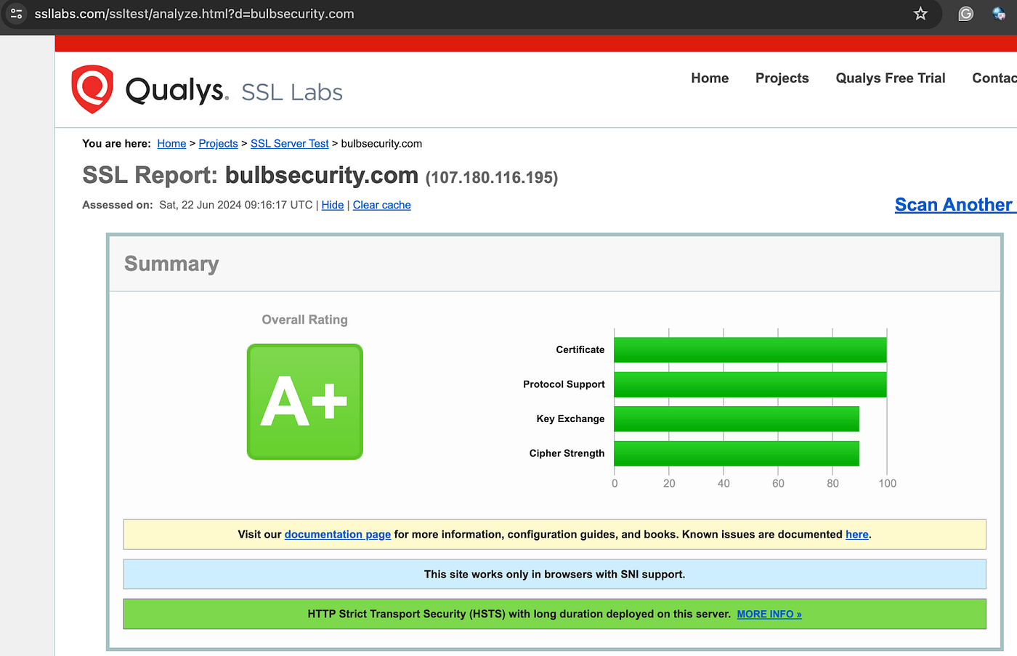Follow the Projects breadcrumb link
Image resolution: width=1017 pixels, height=656 pixels.
[x=218, y=143]
